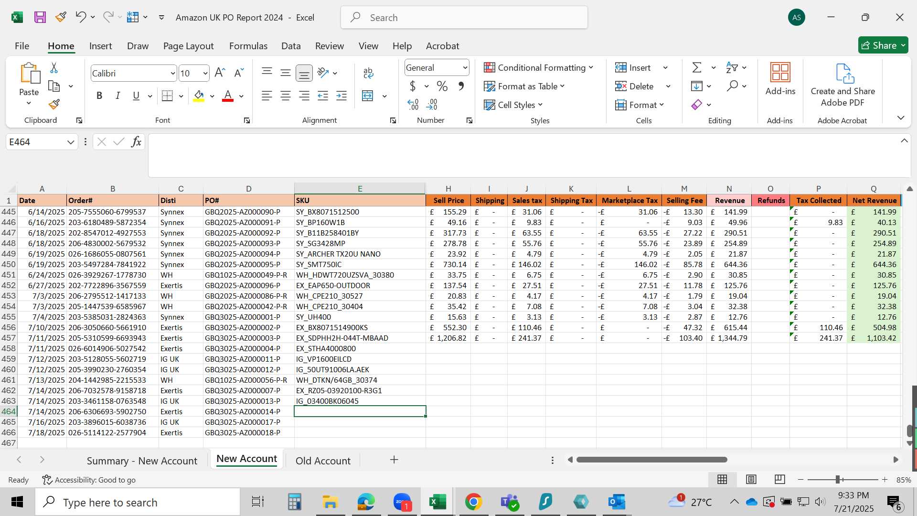This screenshot has height=516, width=917.
Task: Toggle Italic formatting
Action: tap(117, 96)
